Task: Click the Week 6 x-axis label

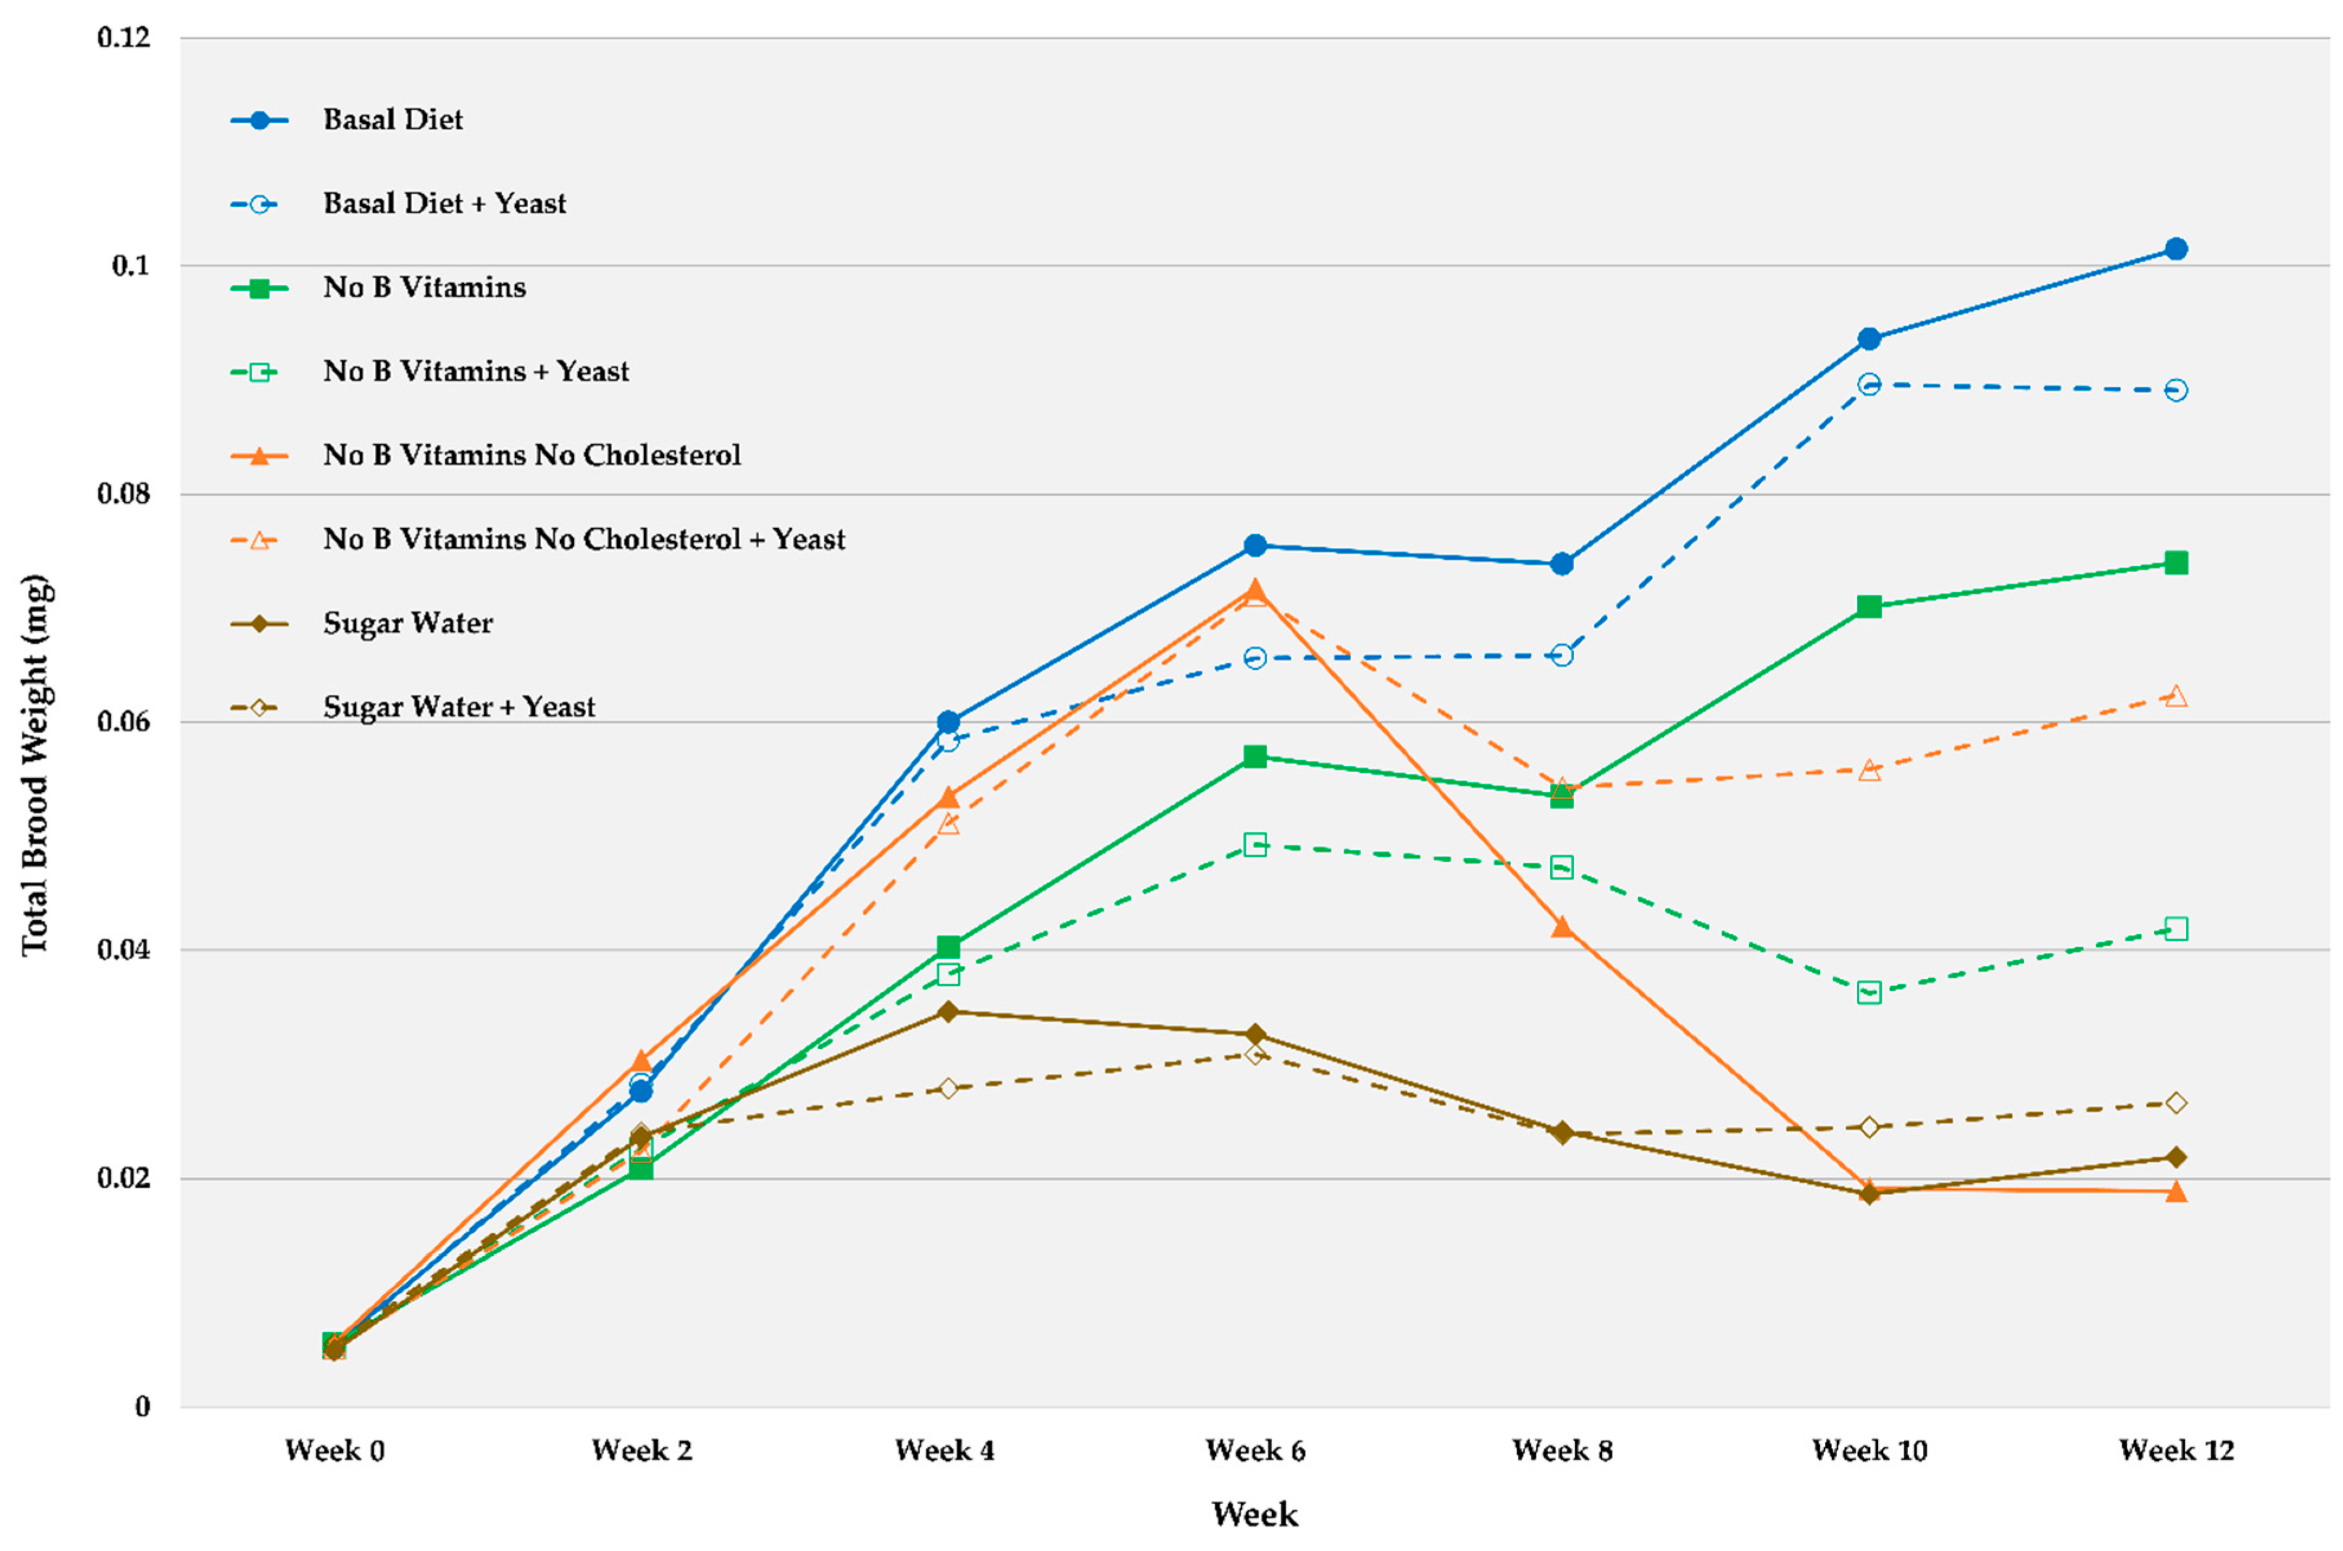Action: click(1254, 1451)
